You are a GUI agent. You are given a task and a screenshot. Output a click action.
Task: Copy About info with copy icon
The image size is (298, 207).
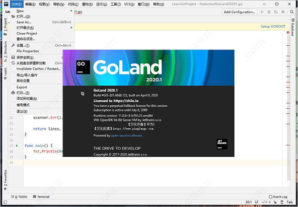coord(82,93)
